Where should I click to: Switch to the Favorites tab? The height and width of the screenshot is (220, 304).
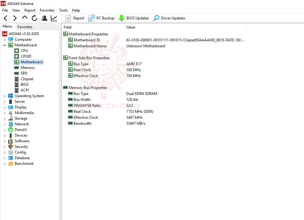point(25,27)
